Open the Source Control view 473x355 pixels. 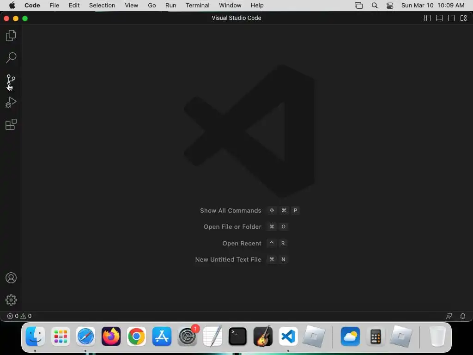[11, 80]
